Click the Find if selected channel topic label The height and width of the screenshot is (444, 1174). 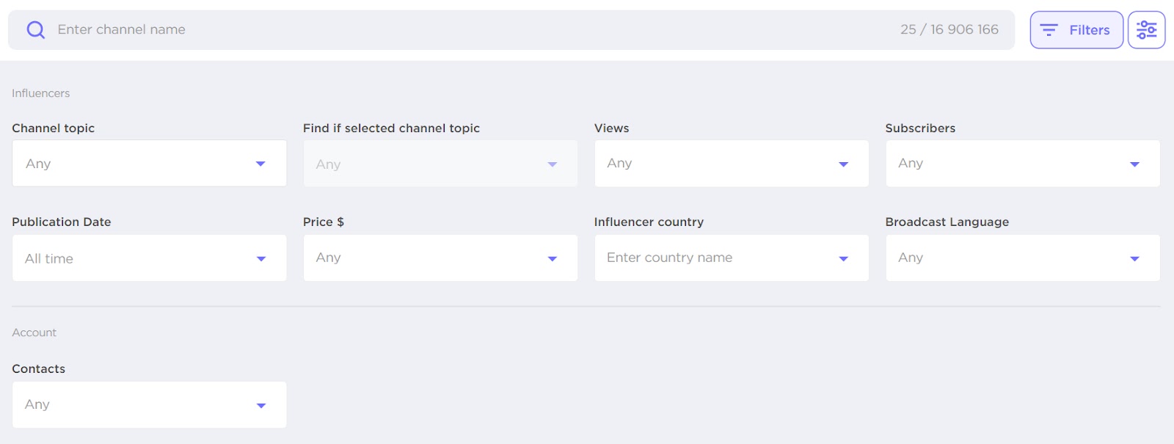click(391, 128)
